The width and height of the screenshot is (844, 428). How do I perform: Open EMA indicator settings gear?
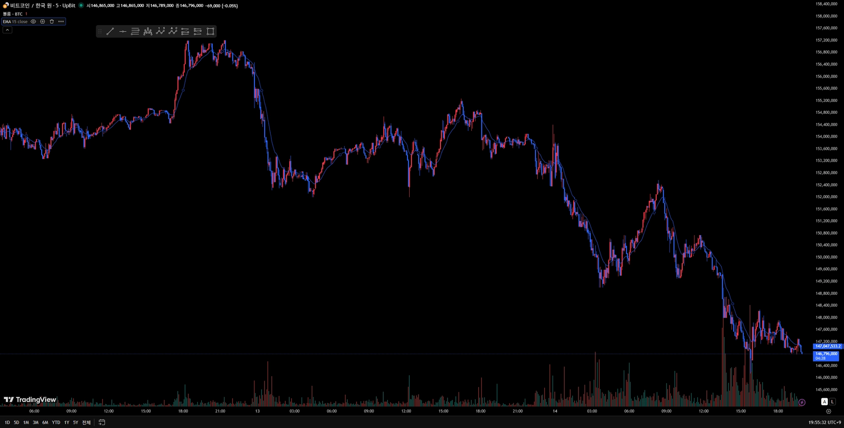43,22
